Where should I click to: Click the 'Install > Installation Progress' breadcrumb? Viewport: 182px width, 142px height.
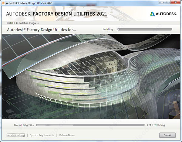[22, 23]
